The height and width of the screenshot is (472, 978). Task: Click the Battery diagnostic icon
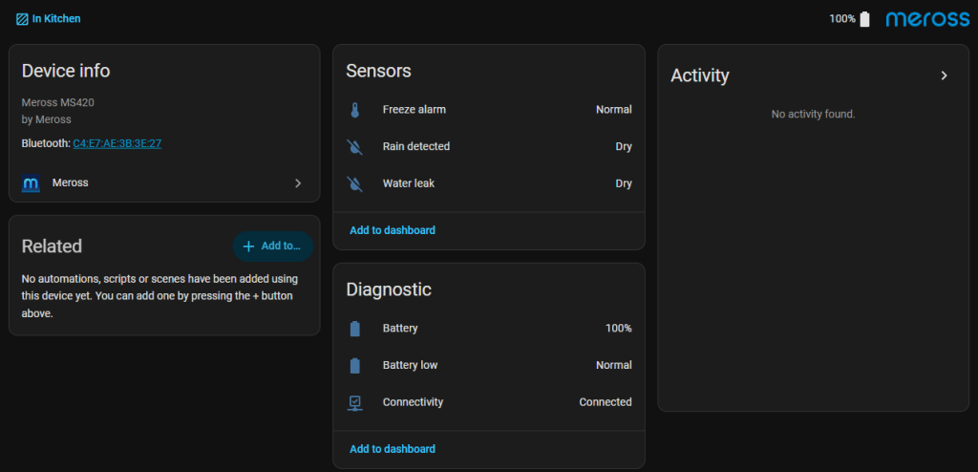coord(355,329)
